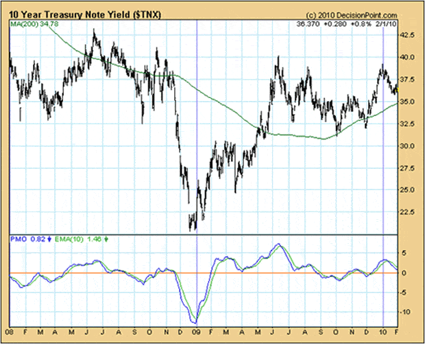425x344 pixels.
Task: Click the 22.5 y-axis price label
Action: [x=407, y=212]
